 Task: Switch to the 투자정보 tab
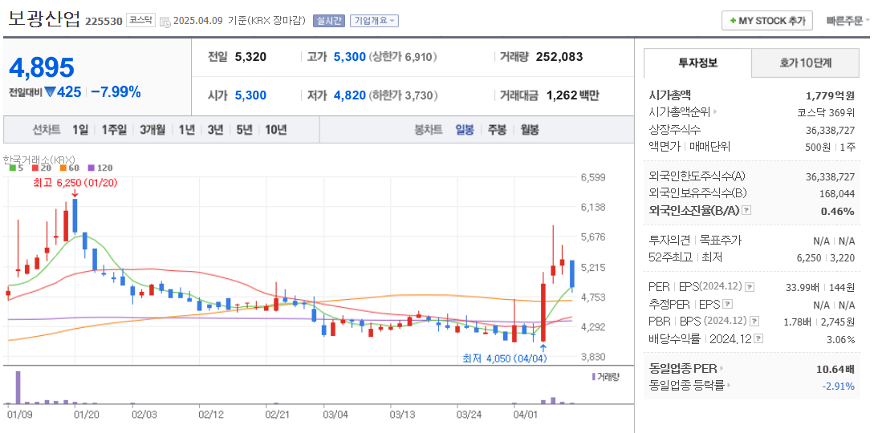tap(697, 63)
